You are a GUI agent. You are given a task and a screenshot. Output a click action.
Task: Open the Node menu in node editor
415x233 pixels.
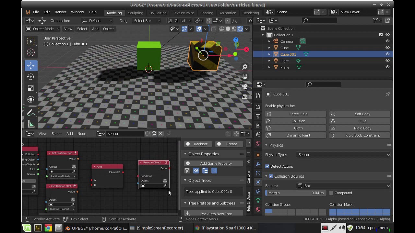[x=82, y=134]
